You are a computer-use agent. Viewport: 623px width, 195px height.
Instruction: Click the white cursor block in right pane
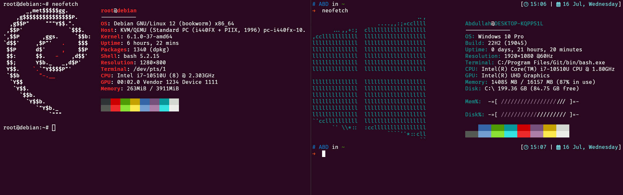pos(324,154)
